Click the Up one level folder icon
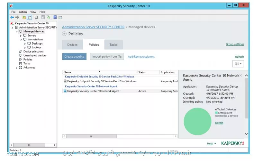The width and height of the screenshot is (254, 161). [24, 17]
